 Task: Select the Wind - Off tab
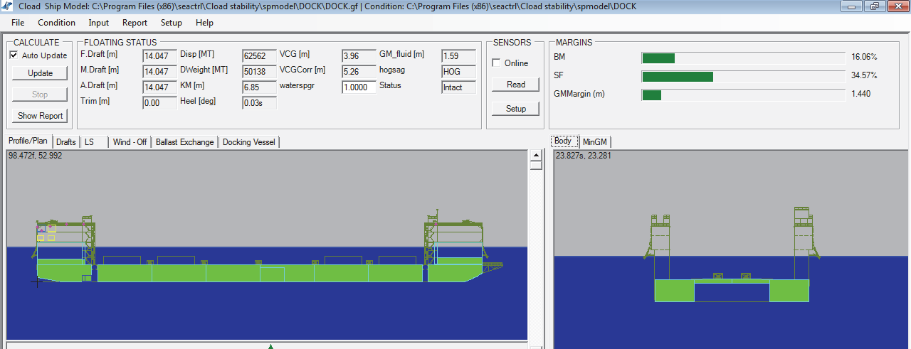(130, 142)
